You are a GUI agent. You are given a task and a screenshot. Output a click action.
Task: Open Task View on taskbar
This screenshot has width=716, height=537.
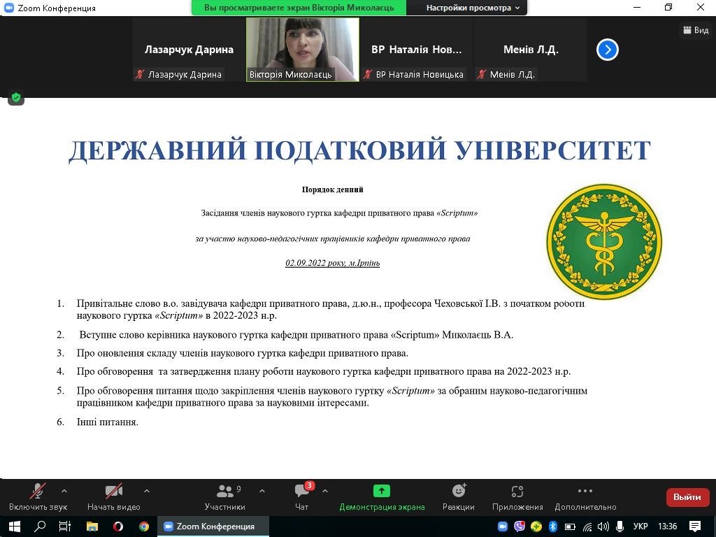65,527
